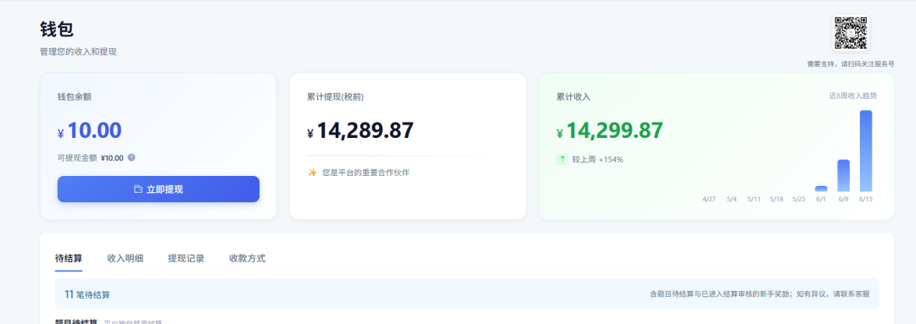Open the help icon beside 可提现金额
The width and height of the screenshot is (916, 324).
[x=131, y=157]
